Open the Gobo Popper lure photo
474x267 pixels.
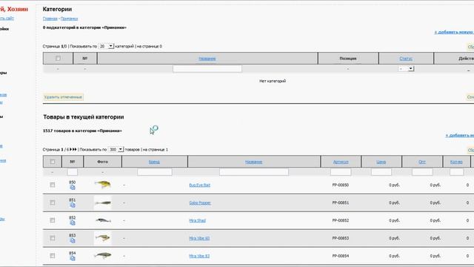102,202
